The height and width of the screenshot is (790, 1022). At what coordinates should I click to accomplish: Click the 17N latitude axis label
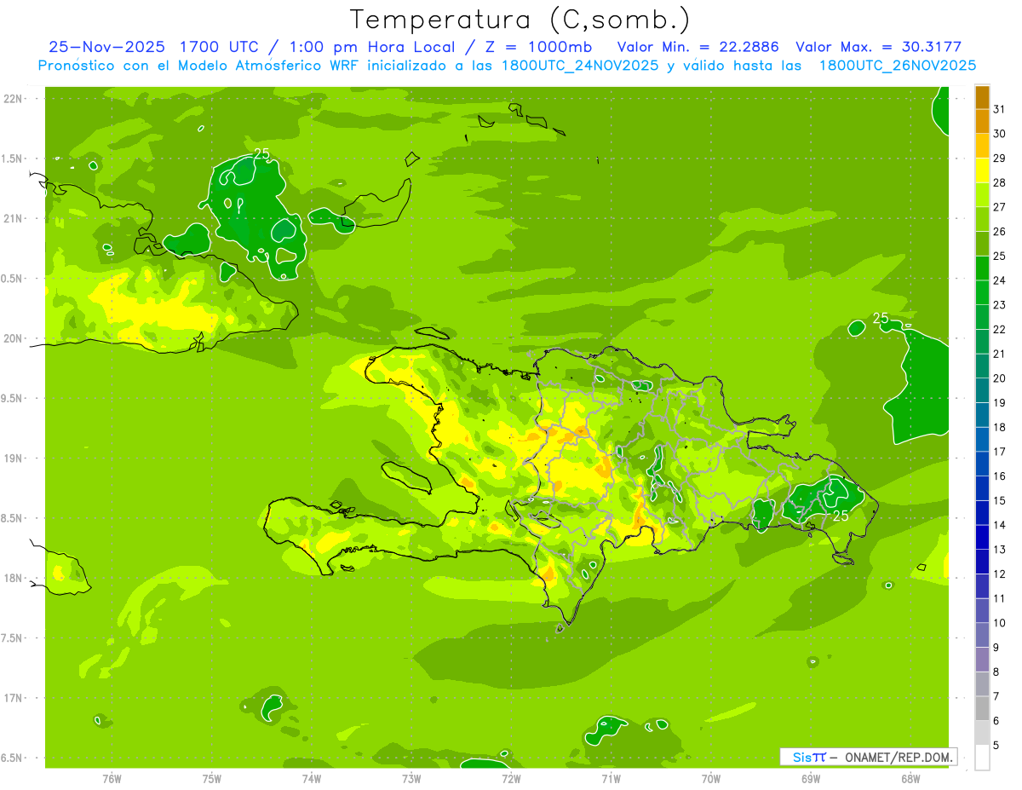(x=12, y=699)
